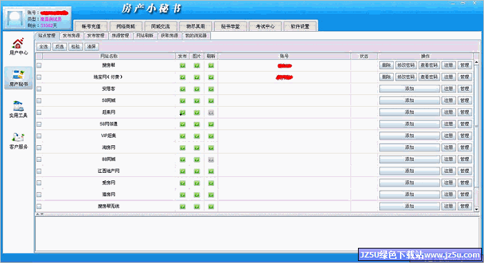
Task: Toggle 刷新 icon for 搜房帮 row
Action: click(x=211, y=65)
